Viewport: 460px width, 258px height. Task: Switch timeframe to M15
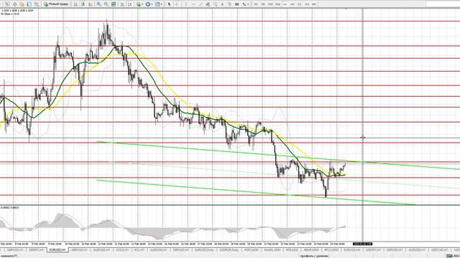point(270,4)
